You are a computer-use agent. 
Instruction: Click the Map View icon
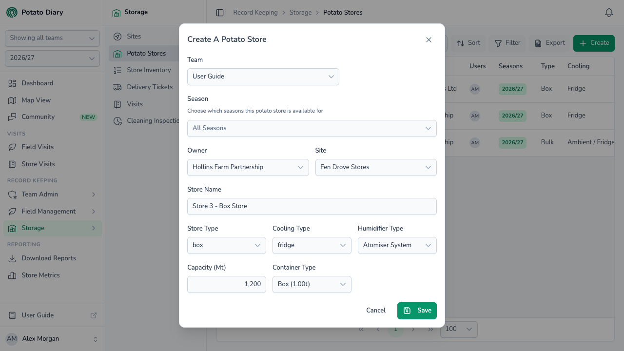click(x=12, y=100)
